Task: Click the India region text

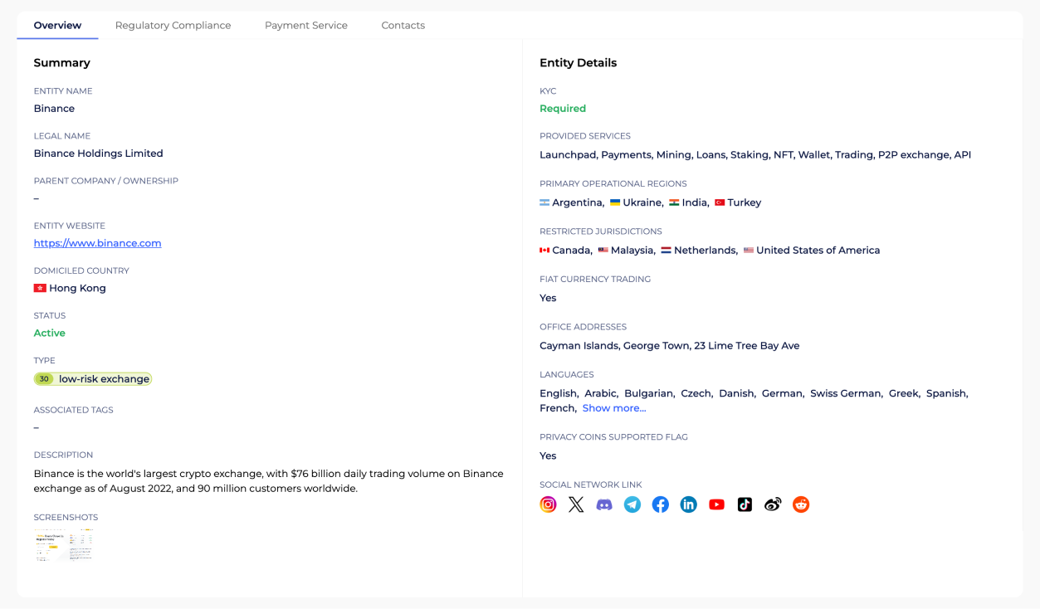Action: 695,202
